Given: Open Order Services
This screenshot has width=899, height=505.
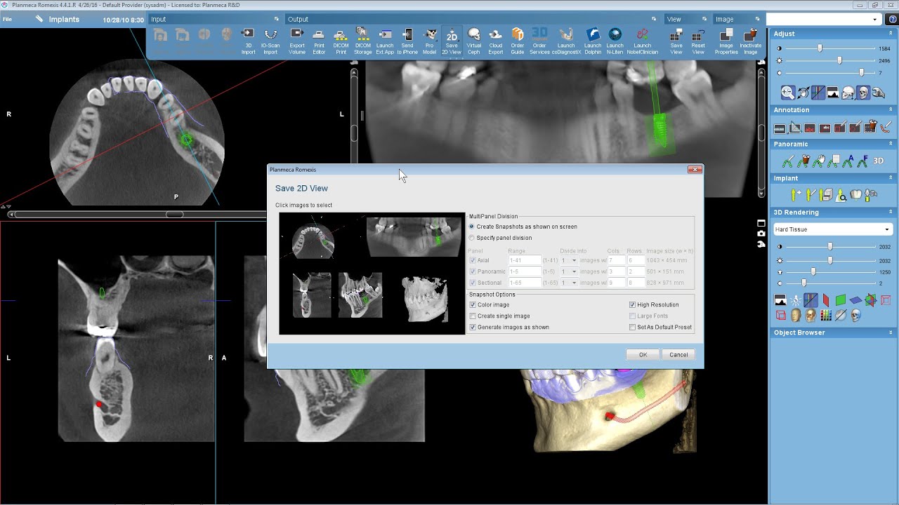Looking at the screenshot, I should click(x=539, y=41).
